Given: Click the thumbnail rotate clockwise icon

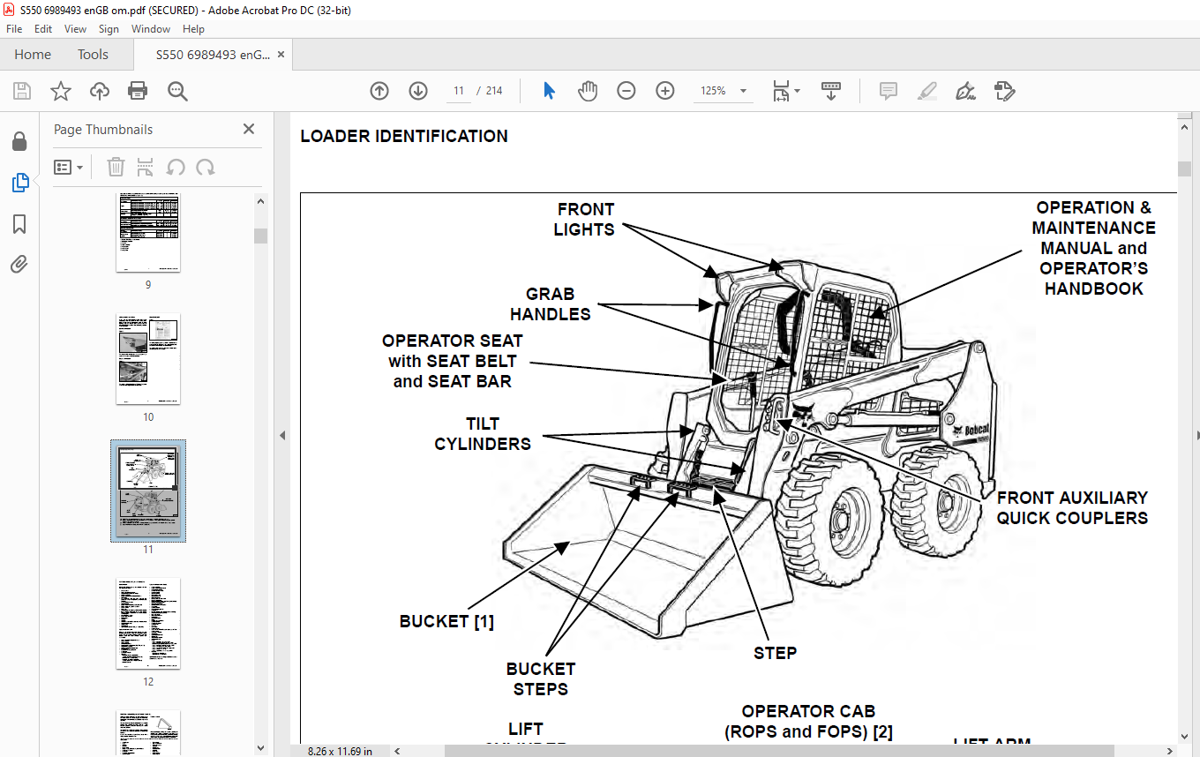Looking at the screenshot, I should [x=206, y=167].
